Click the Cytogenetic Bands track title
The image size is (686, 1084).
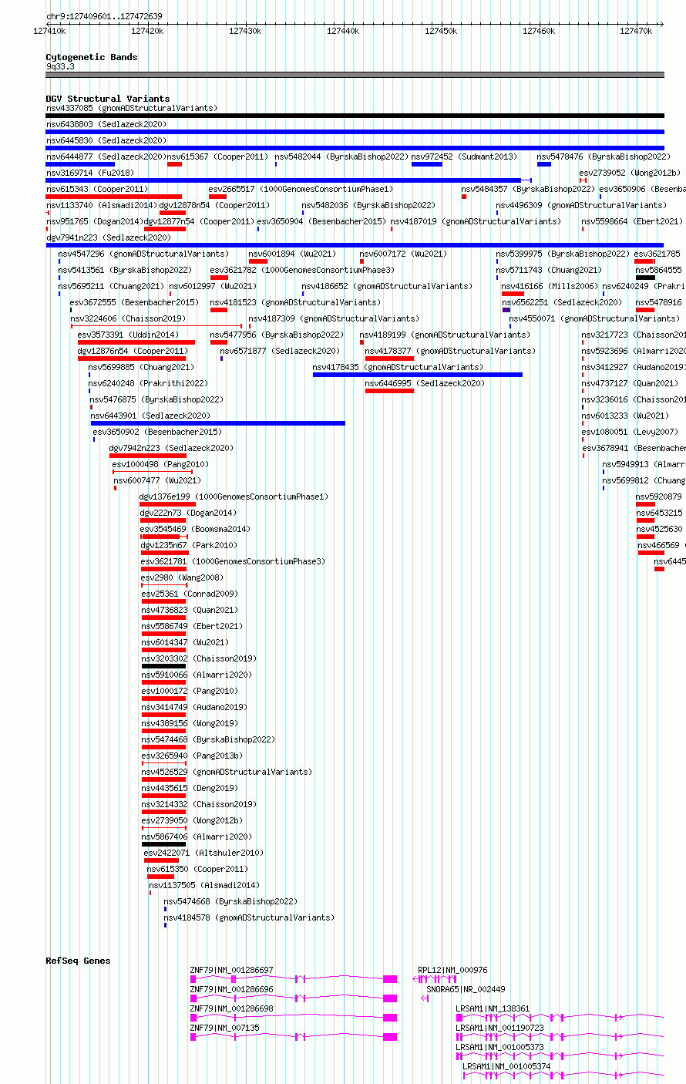coord(92,57)
